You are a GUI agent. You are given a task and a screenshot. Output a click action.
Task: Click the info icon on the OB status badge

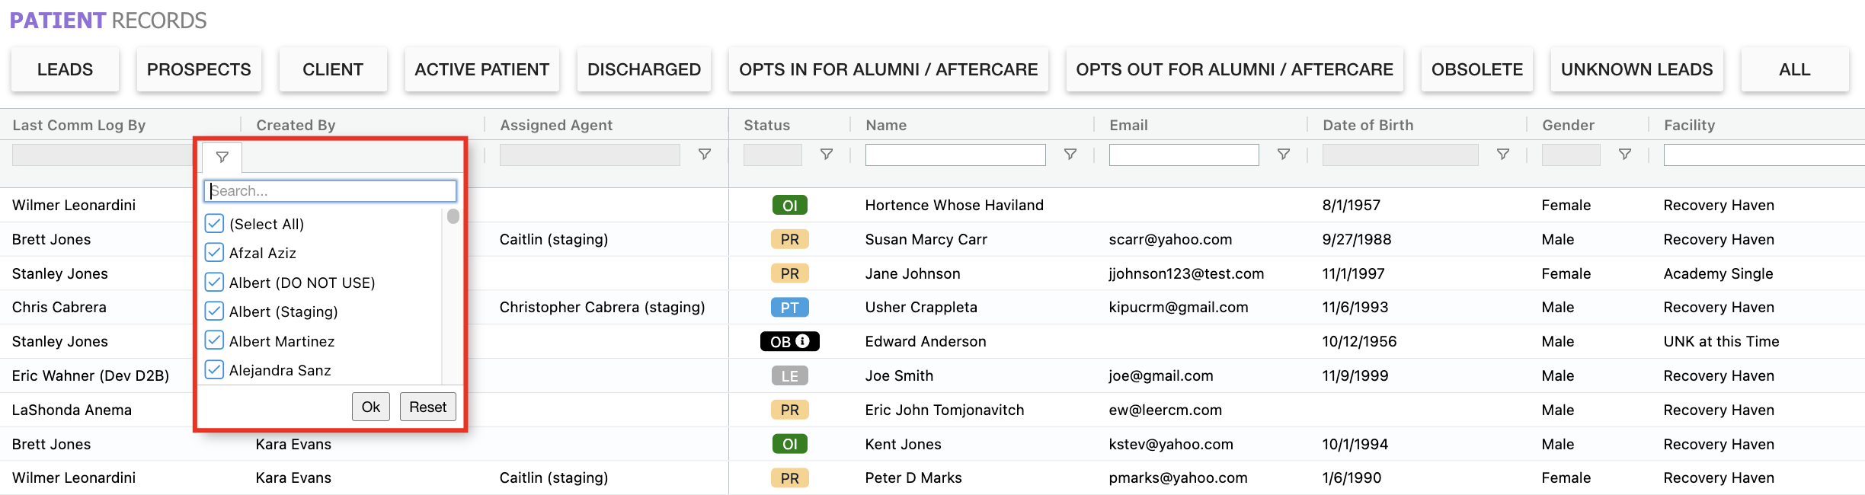(x=803, y=341)
